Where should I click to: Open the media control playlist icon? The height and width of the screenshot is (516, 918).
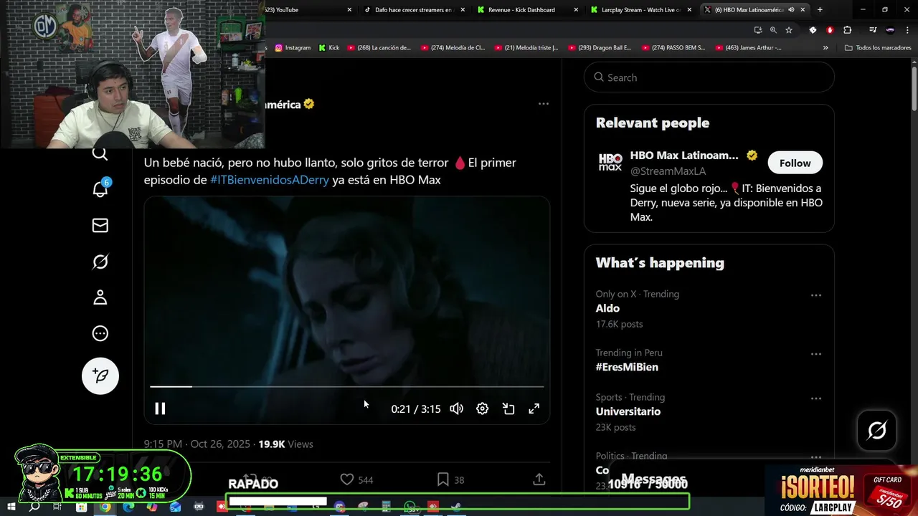pyautogui.click(x=873, y=30)
